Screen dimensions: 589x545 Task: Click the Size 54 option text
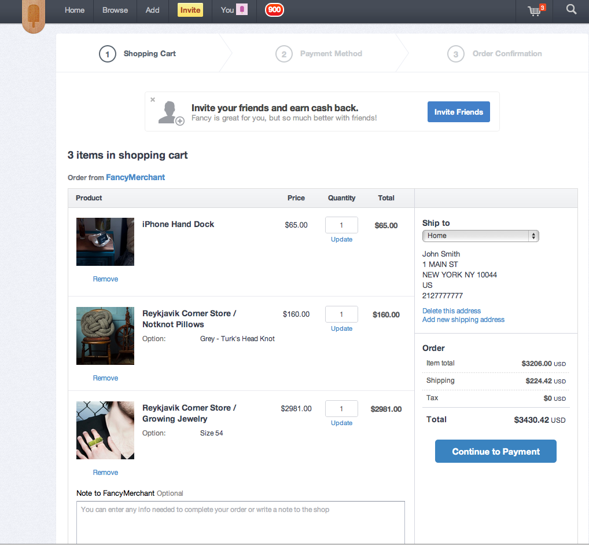click(212, 433)
